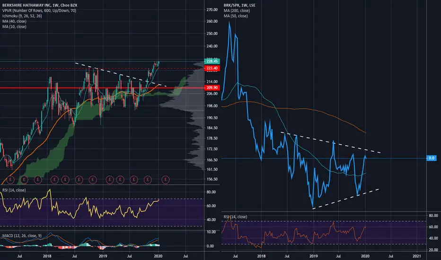Click 2019 on the BRK/SPX chart time axis
441x260 pixels.
pos(313,256)
